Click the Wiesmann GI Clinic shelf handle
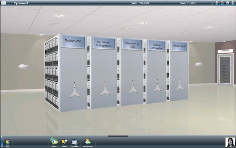Viewport: 236px width, 148px height. pyautogui.click(x=133, y=87)
